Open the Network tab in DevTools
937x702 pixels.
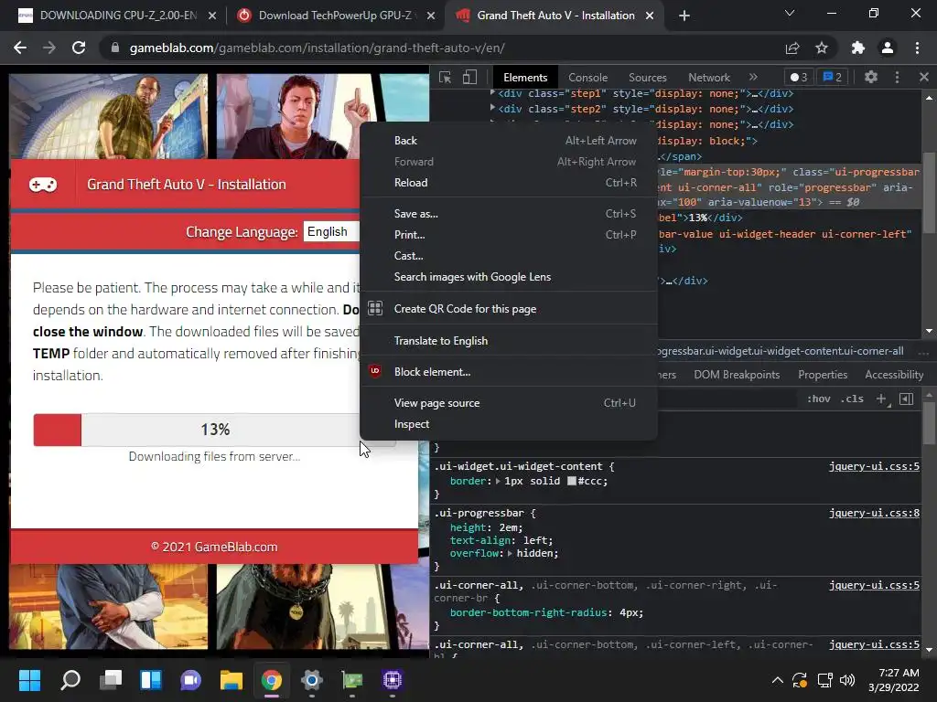tap(709, 78)
